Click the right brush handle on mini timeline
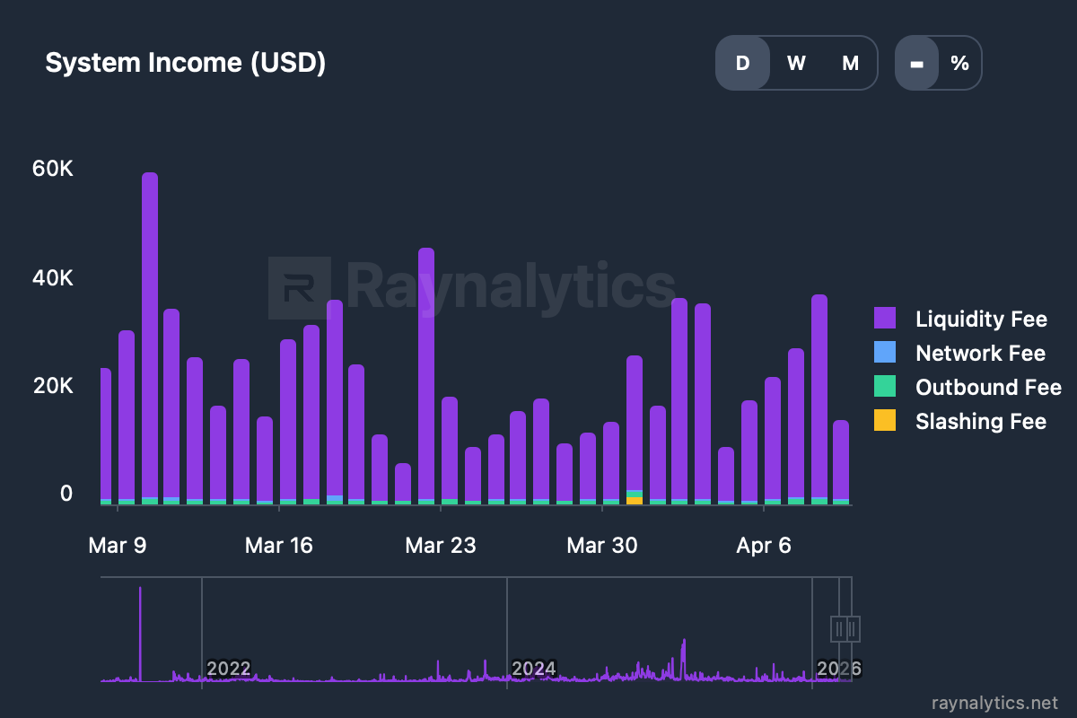1077x718 pixels. (x=854, y=629)
